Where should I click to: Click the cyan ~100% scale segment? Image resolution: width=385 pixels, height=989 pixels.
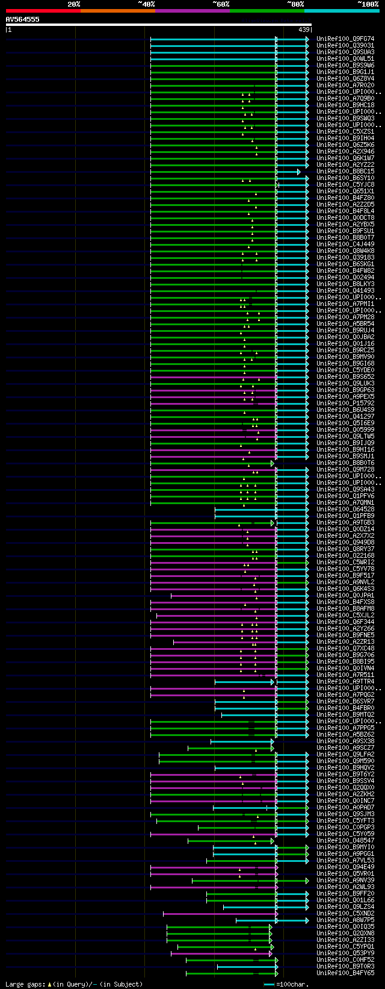coord(342,10)
